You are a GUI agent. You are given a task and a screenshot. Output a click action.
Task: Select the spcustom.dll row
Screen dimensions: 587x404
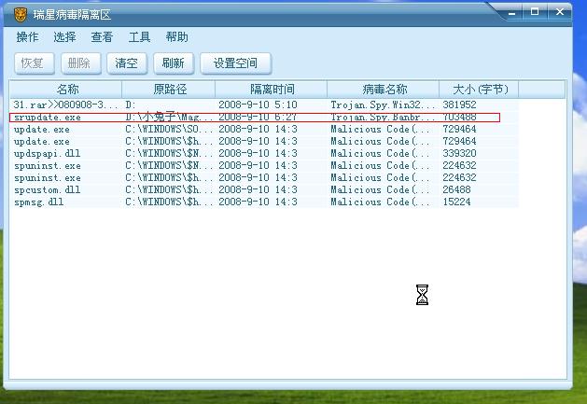tap(264, 189)
